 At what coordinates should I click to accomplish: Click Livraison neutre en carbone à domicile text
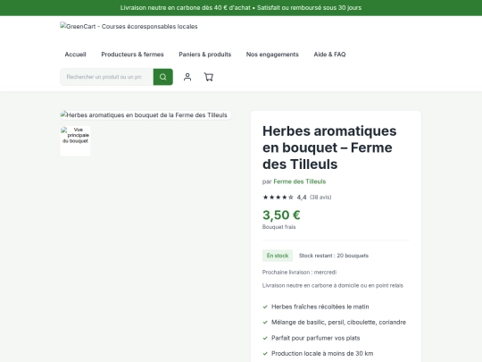click(x=333, y=286)
